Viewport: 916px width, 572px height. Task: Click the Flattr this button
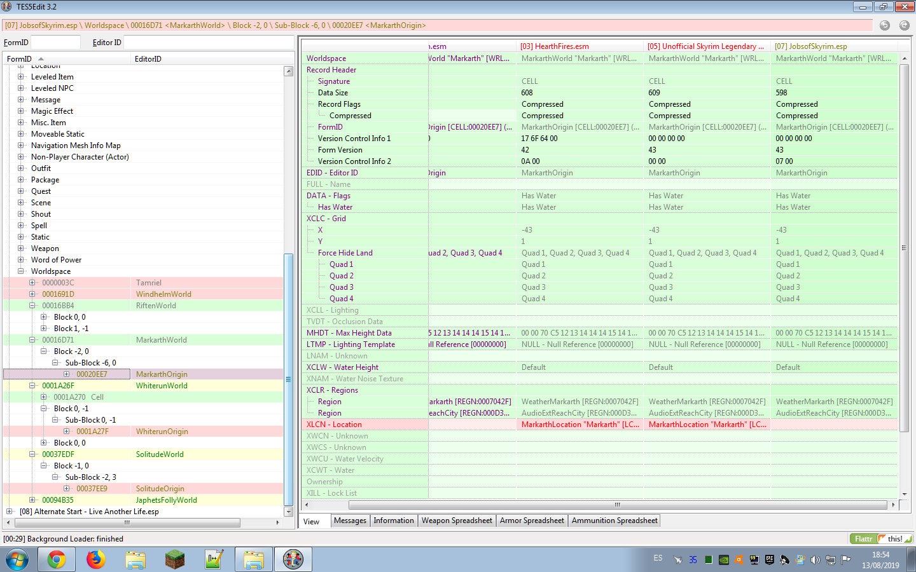click(x=882, y=538)
